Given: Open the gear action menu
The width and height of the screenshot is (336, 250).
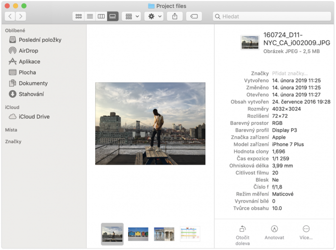Looking at the screenshot, I should [x=153, y=16].
